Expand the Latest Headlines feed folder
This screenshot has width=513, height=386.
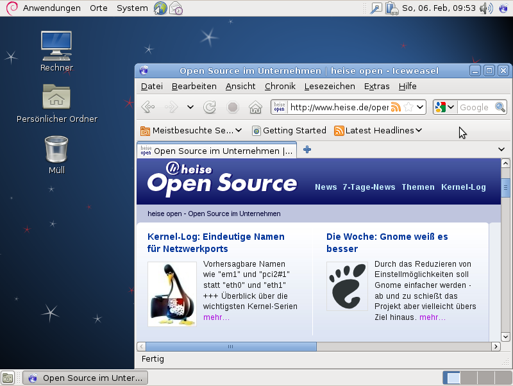(378, 131)
